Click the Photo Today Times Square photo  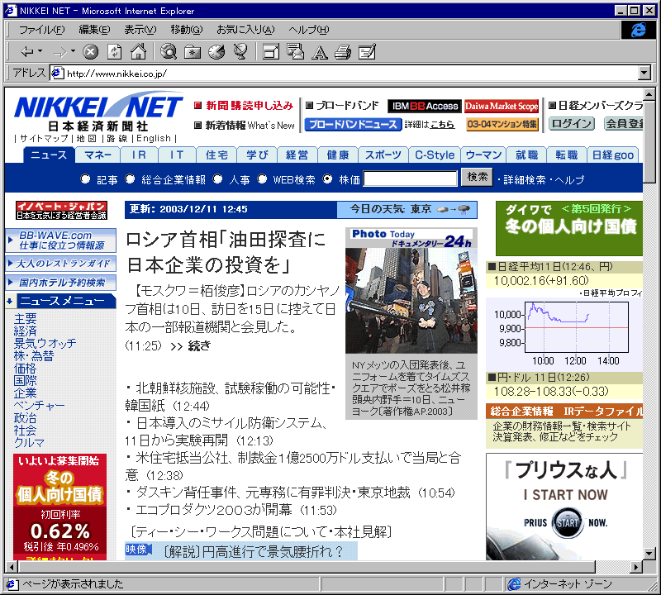411,301
